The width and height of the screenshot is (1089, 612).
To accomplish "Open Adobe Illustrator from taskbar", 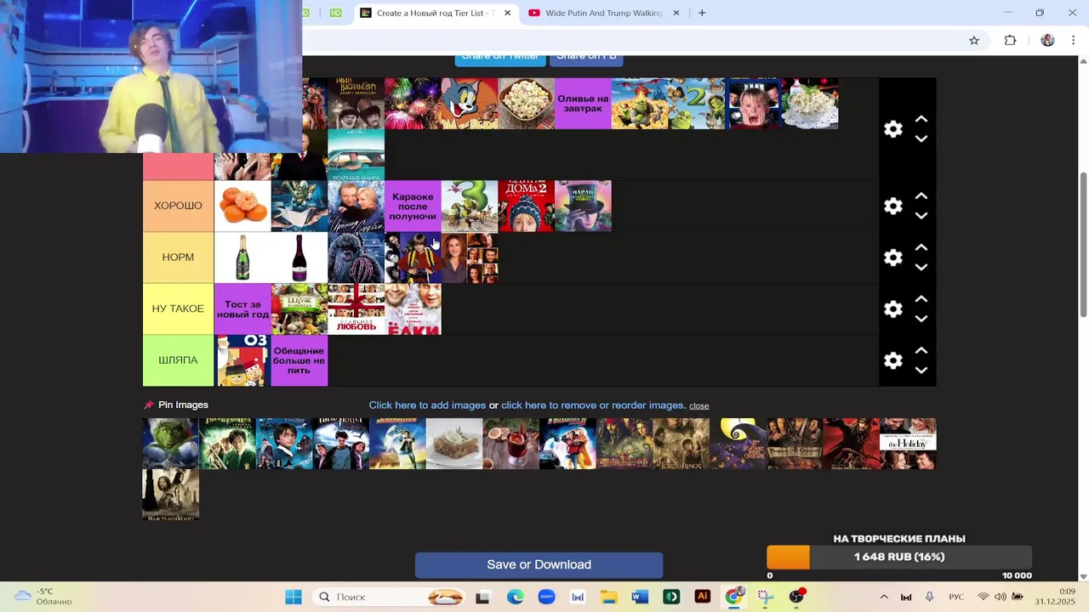I will [x=702, y=597].
